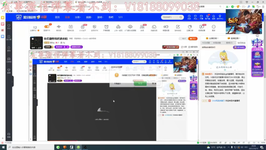Click the taskbar clock showing 20:04
The width and height of the screenshot is (266, 150).
click(x=254, y=147)
